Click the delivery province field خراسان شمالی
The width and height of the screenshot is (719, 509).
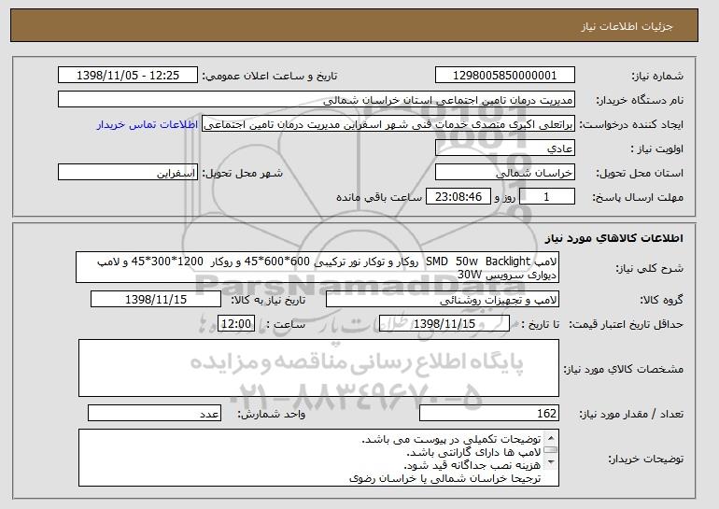point(505,173)
